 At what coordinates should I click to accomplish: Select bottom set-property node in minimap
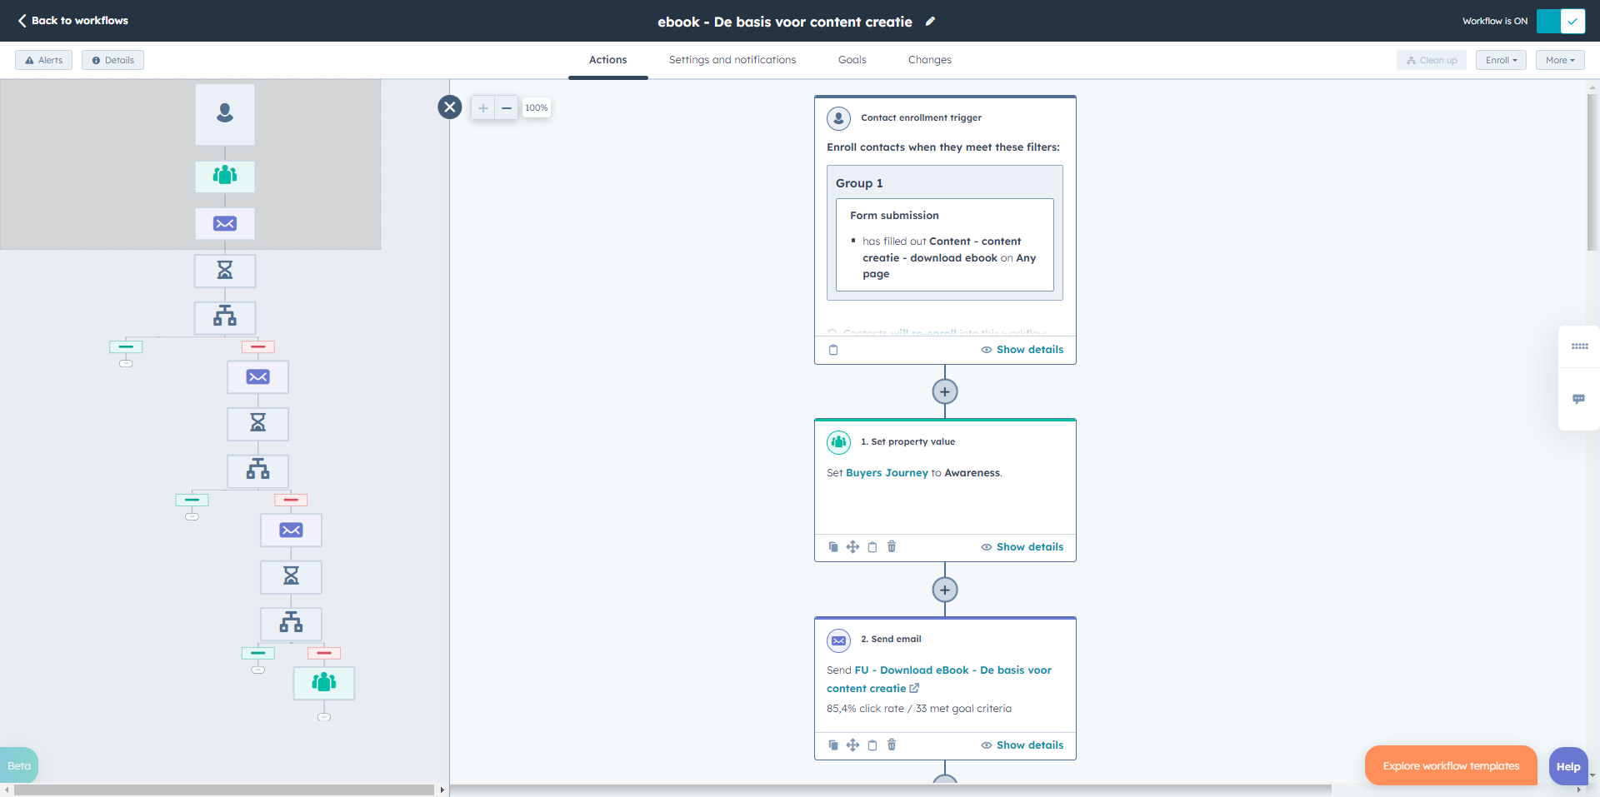point(324,683)
